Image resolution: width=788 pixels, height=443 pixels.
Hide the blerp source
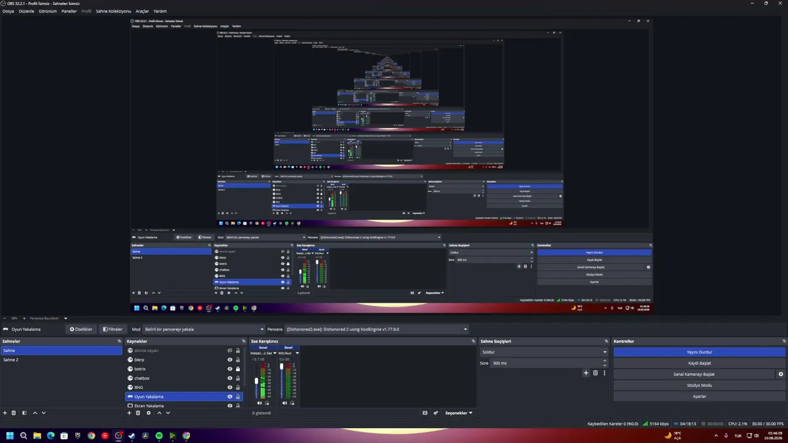pyautogui.click(x=230, y=360)
